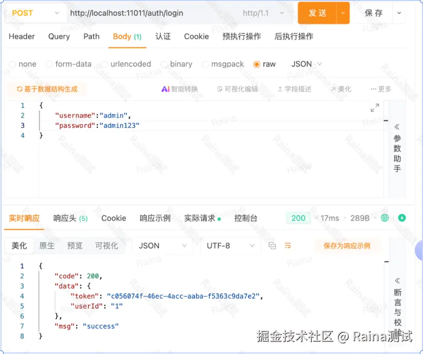This screenshot has width=423, height=354.
Task: Switch to the Header tab
Action: tap(22, 37)
